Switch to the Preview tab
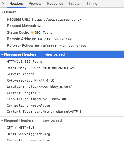Screen dimensions: 124x144 point(35,4)
